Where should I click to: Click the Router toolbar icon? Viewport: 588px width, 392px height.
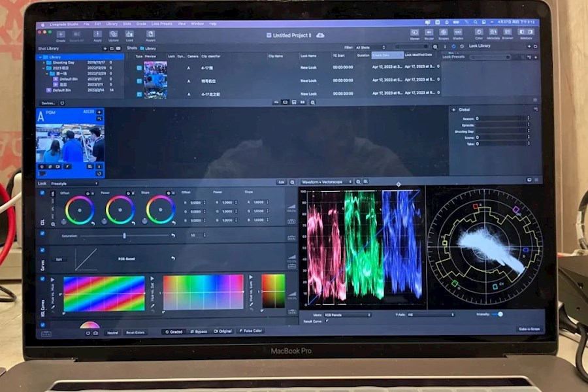click(429, 32)
